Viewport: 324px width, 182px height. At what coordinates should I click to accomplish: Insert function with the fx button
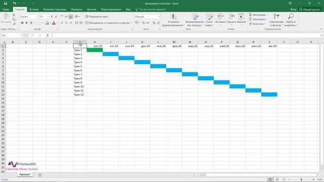point(48,35)
